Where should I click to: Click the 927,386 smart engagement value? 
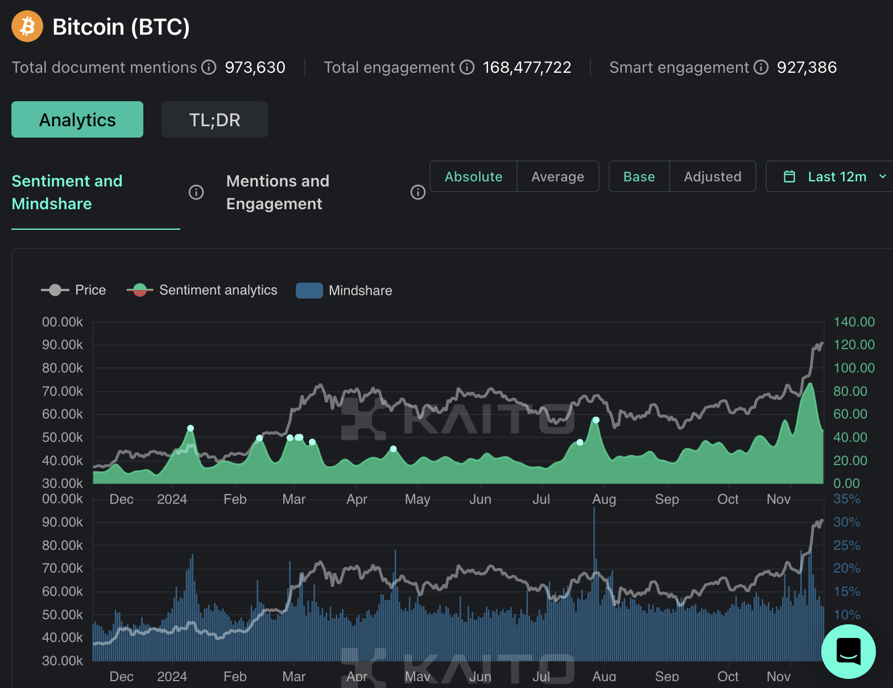click(807, 67)
